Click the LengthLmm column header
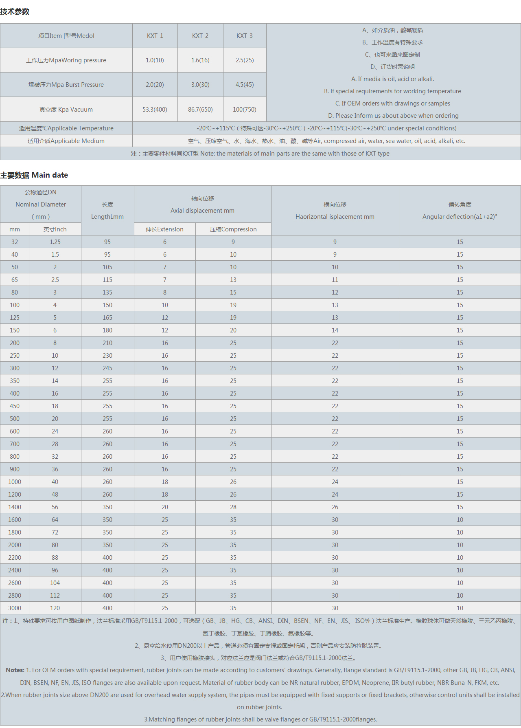 point(107,211)
